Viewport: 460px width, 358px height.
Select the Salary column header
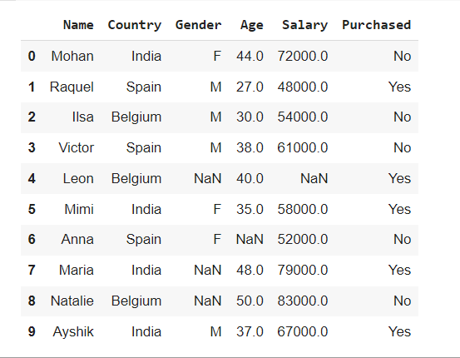304,26
